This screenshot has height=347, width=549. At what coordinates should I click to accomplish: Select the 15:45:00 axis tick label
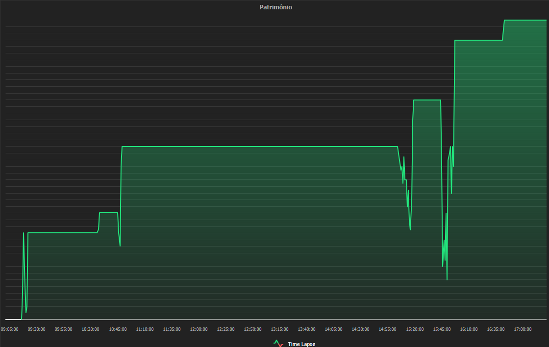tap(442, 329)
